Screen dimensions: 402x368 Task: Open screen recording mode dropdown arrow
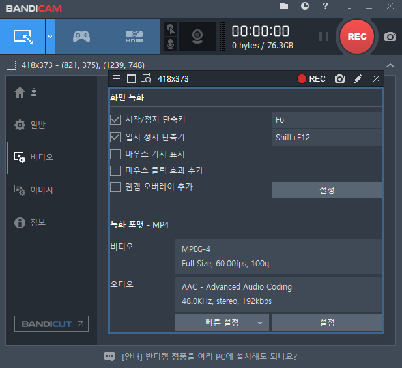click(x=50, y=37)
